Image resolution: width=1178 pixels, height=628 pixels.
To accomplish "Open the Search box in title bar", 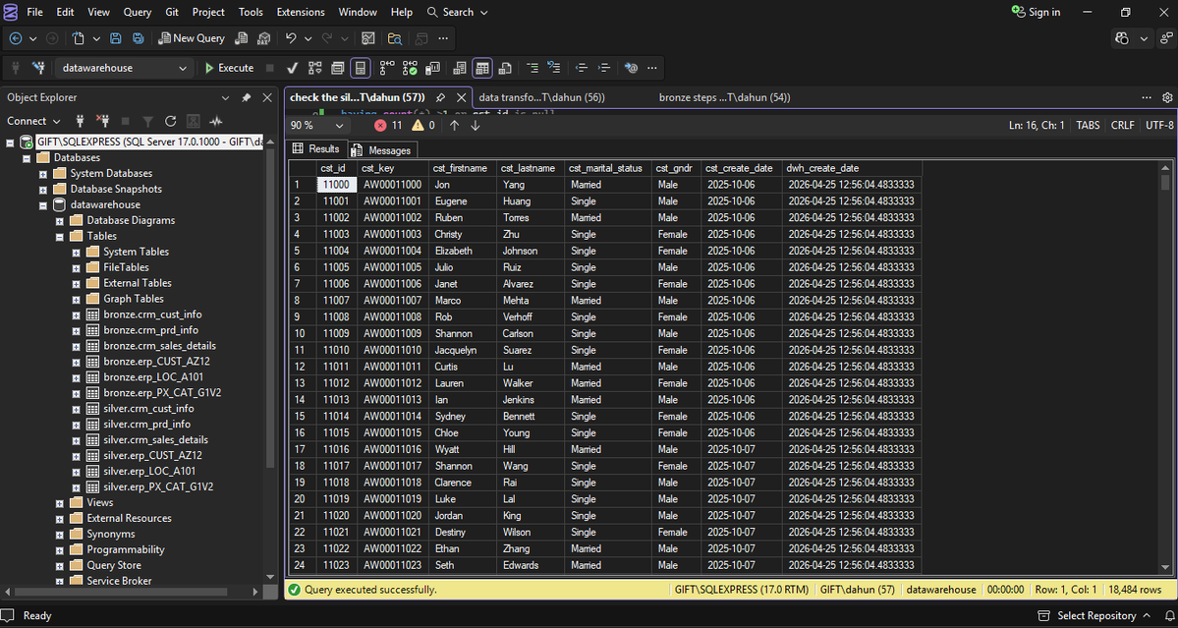I will coord(458,12).
